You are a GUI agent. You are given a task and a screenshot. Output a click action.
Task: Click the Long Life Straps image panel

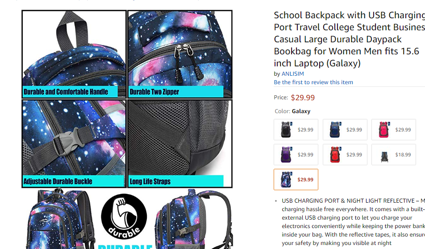180,143
